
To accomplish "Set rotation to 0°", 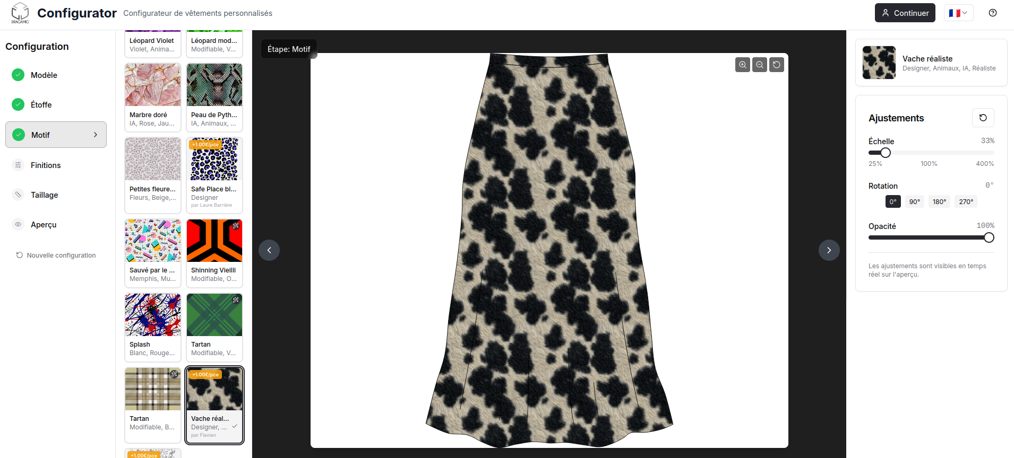I will click(x=893, y=201).
